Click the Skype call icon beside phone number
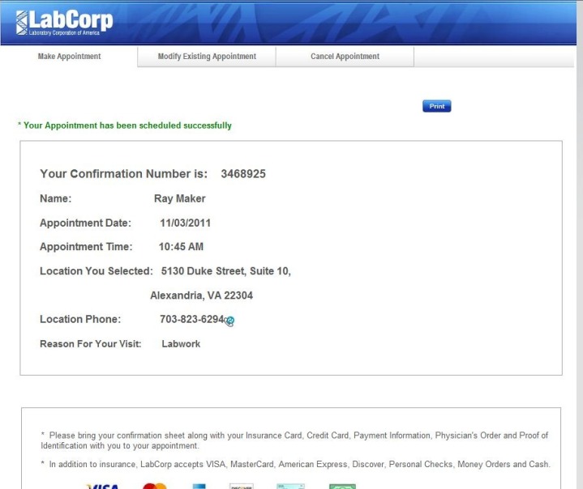 point(229,321)
